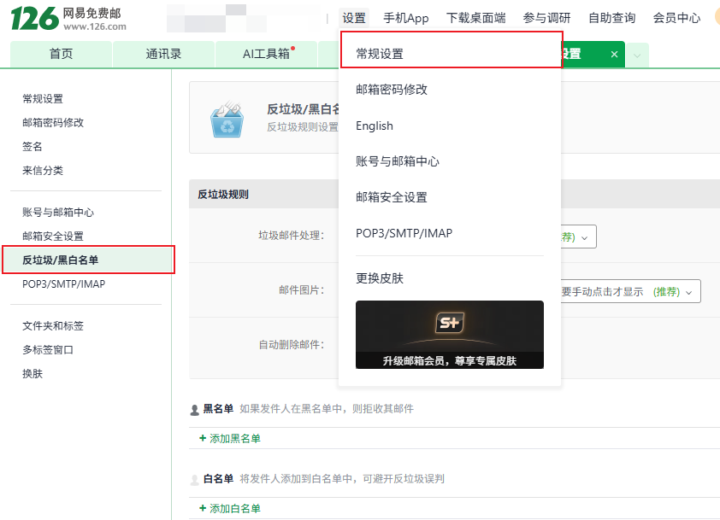Image resolution: width=720 pixels, height=520 pixels.
Task: Click the S+ member skin banner
Action: [449, 334]
